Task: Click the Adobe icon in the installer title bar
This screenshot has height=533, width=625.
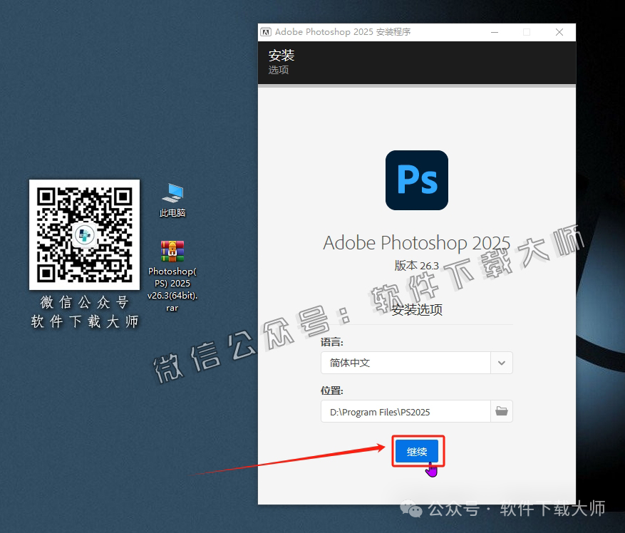Action: coord(265,32)
